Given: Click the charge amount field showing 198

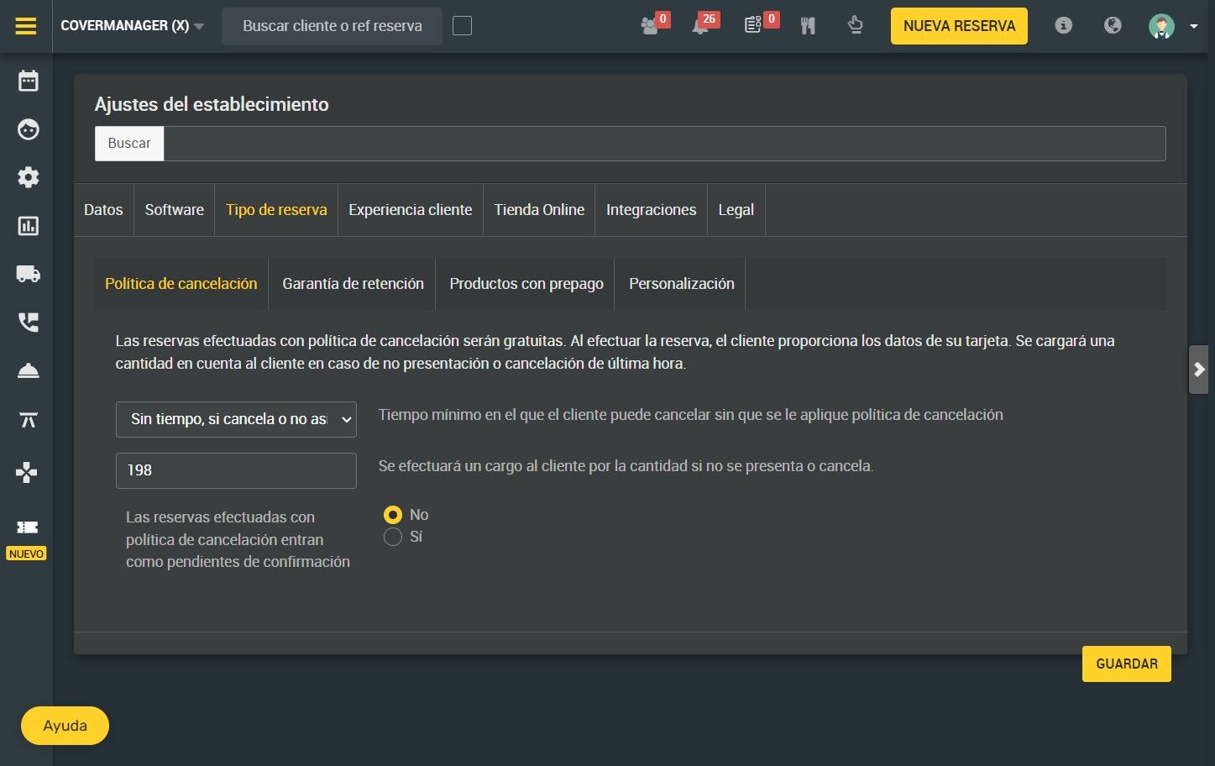Looking at the screenshot, I should click(236, 470).
